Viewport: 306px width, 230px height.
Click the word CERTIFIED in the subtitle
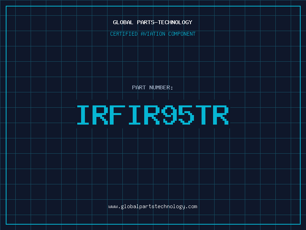(x=124, y=34)
